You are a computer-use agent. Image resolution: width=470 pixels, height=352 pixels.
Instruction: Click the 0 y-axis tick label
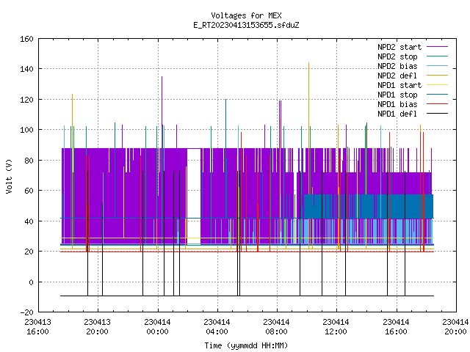[31, 282]
